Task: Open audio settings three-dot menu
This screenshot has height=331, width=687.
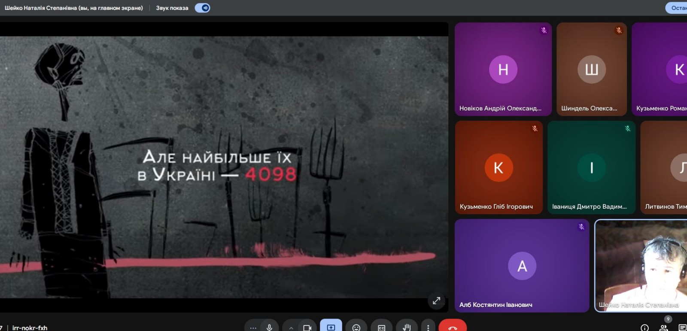Action: (x=253, y=328)
